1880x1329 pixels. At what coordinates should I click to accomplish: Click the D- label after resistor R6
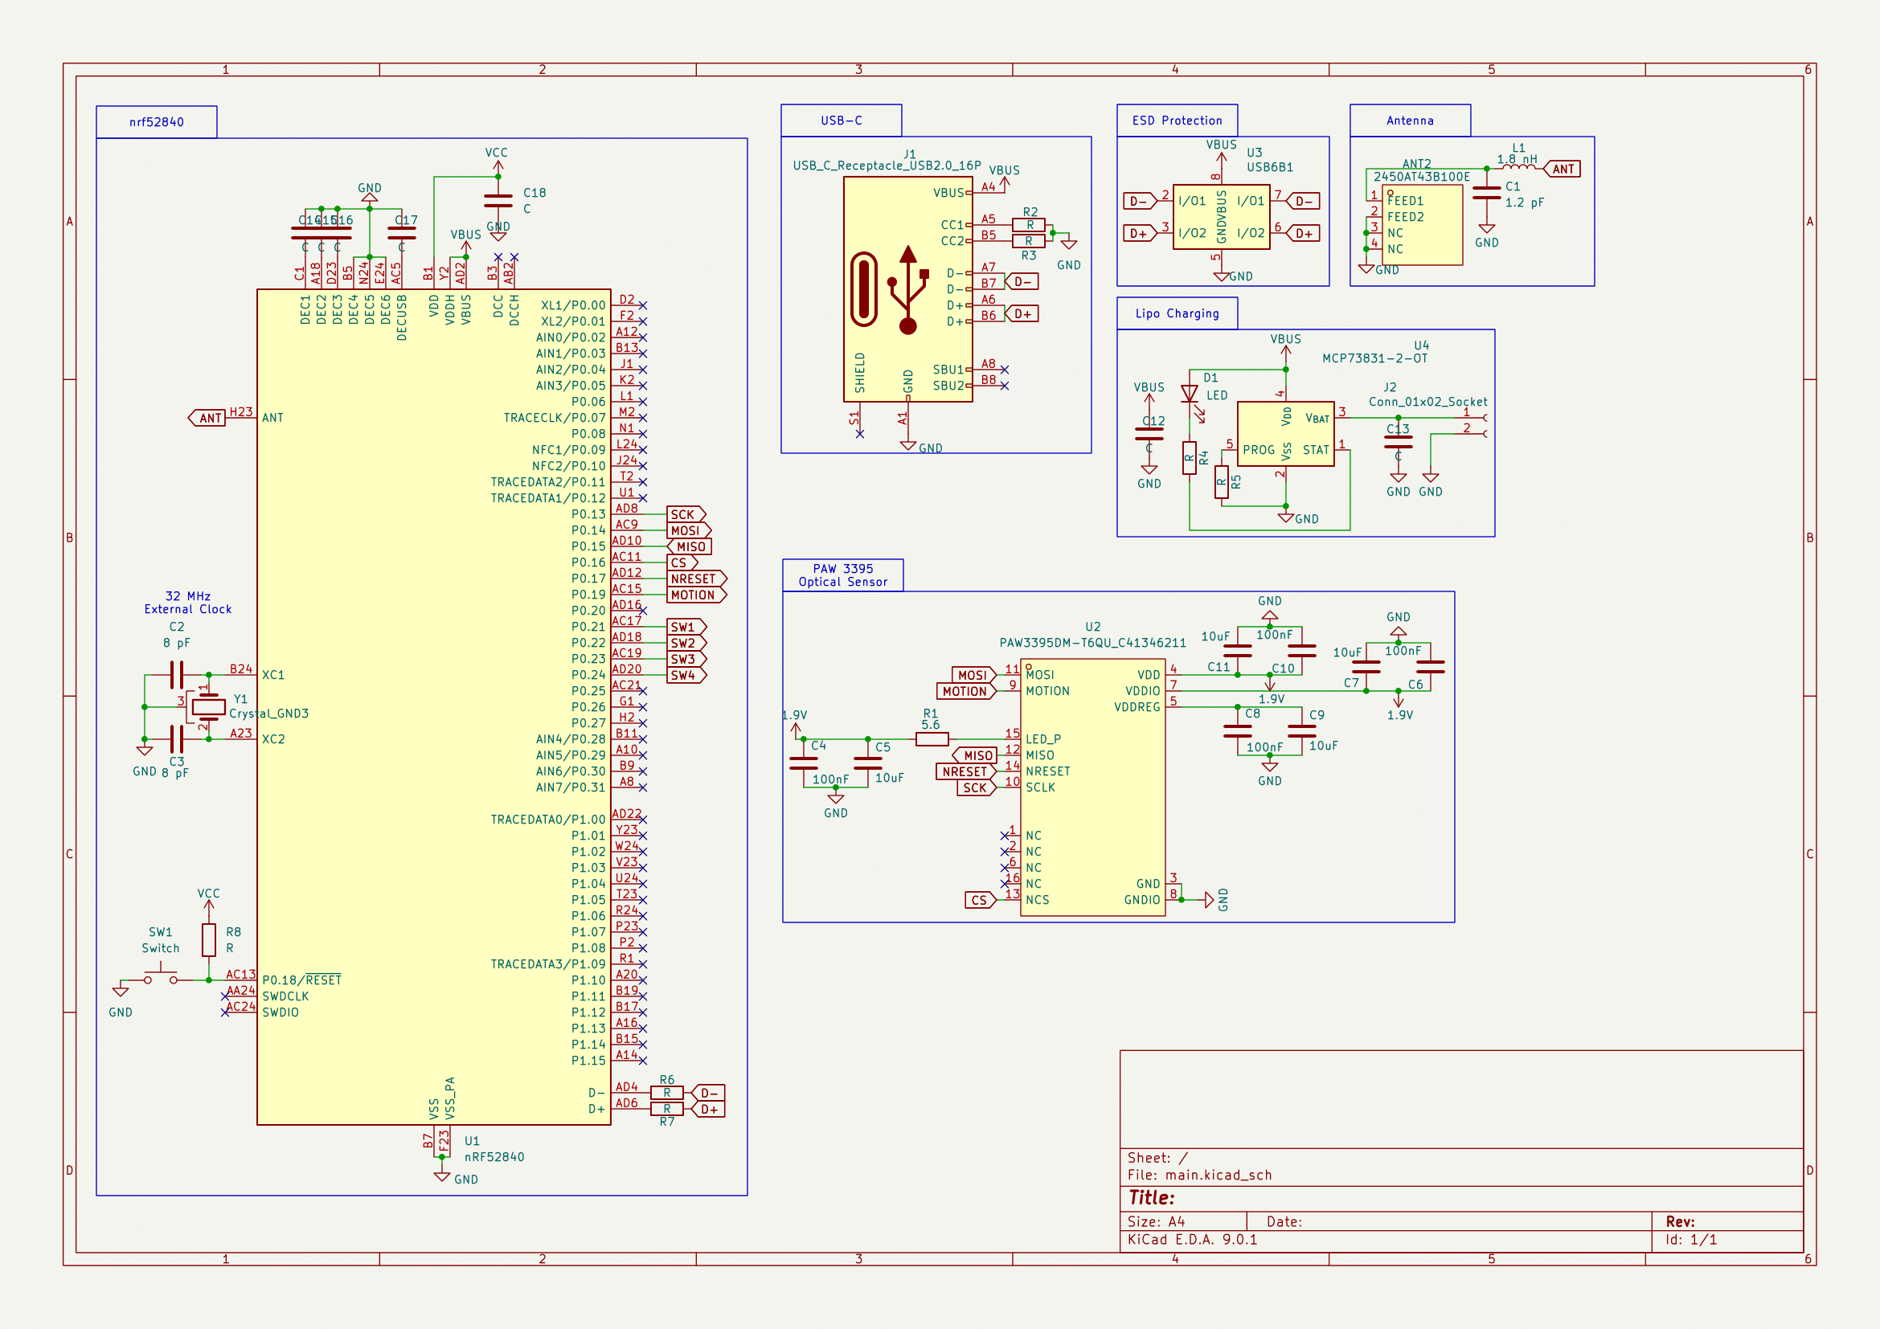[708, 1093]
